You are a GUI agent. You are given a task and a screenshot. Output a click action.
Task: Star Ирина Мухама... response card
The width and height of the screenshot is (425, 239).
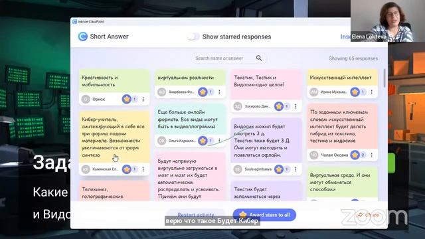(355, 92)
